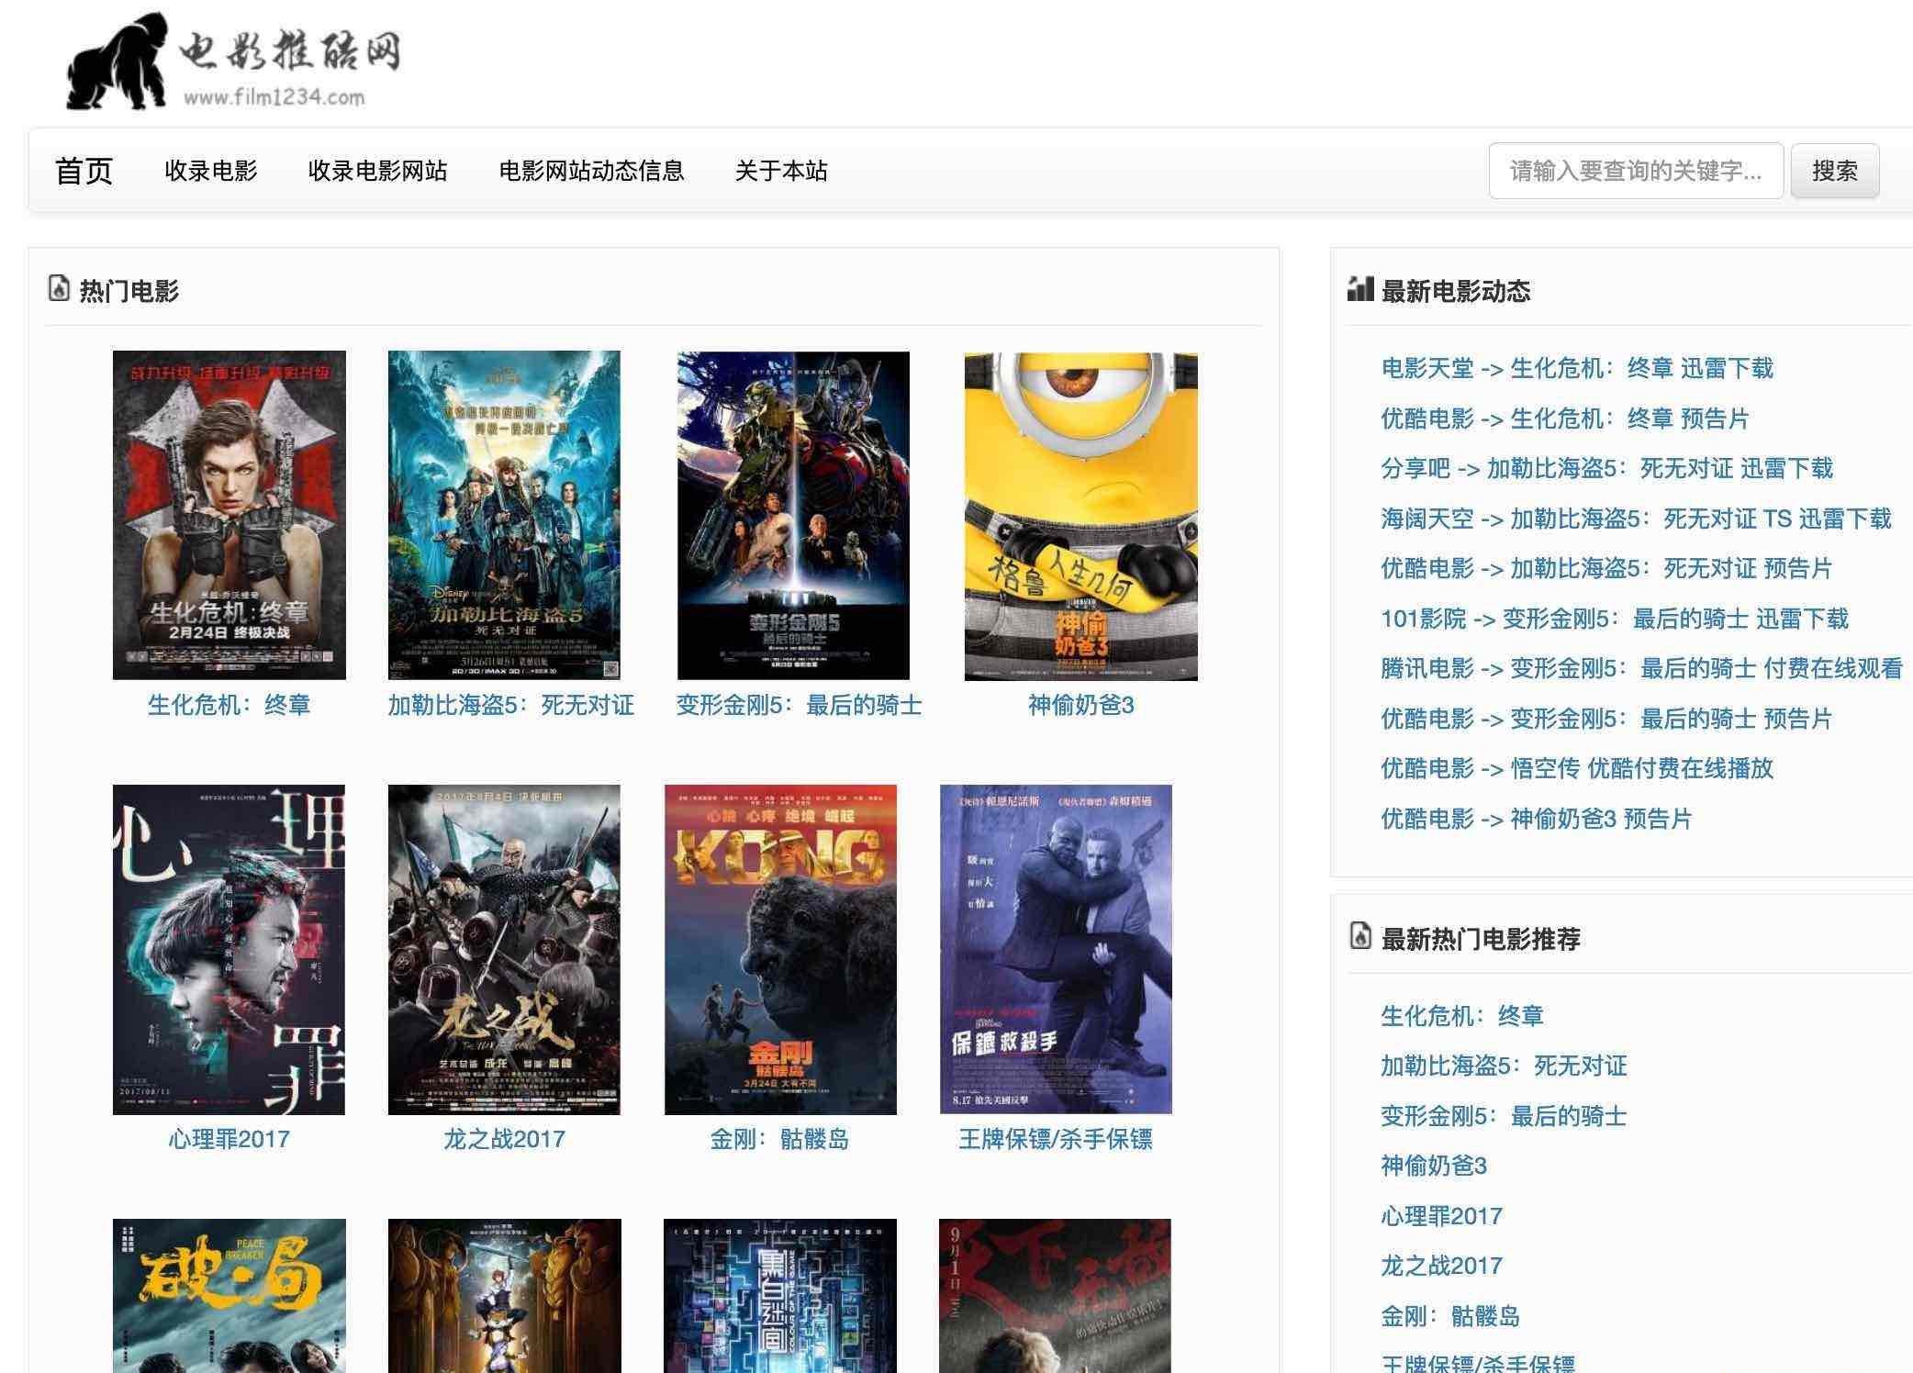Image resolution: width=1913 pixels, height=1373 pixels.
Task: Open the 生化危机：终章 movie link
Action: tap(229, 707)
